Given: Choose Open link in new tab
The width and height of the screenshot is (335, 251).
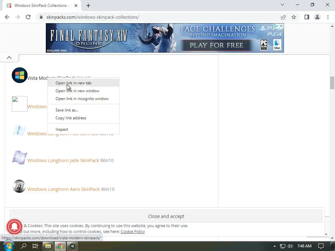Looking at the screenshot, I should point(83,83).
